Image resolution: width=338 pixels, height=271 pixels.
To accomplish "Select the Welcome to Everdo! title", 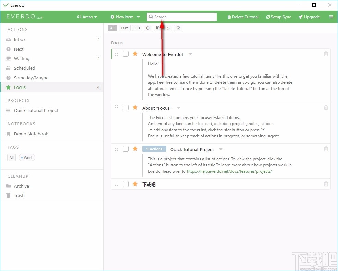I will click(162, 54).
